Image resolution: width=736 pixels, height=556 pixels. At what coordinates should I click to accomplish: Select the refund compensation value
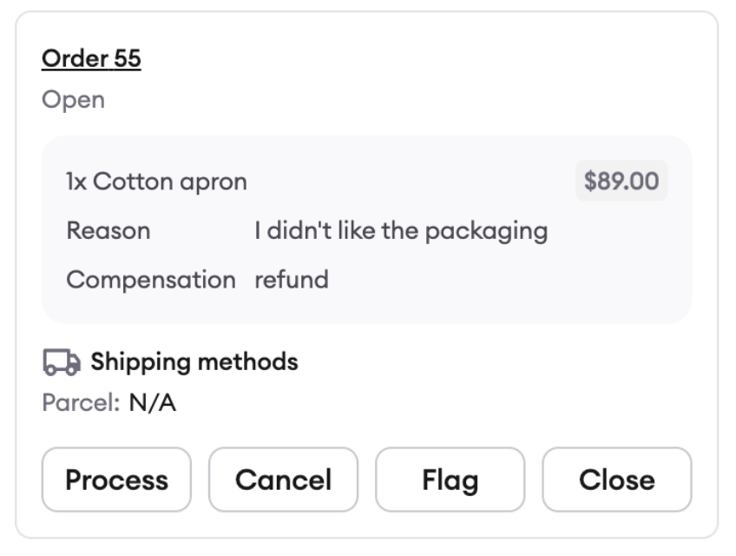click(x=292, y=280)
